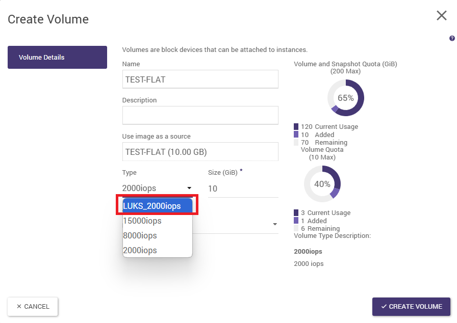Click the 65% Volume and Snapshot quota chart

point(345,98)
